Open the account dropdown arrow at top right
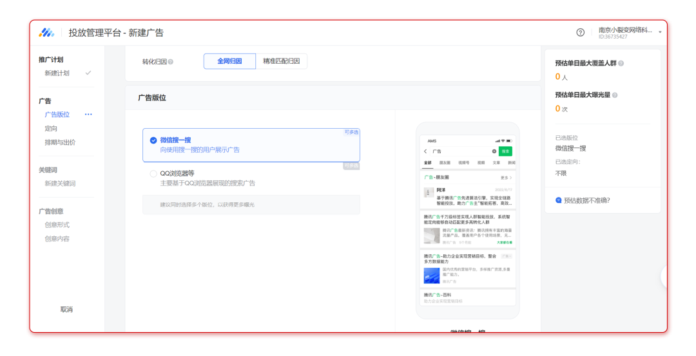The width and height of the screenshot is (696, 356). (x=660, y=32)
